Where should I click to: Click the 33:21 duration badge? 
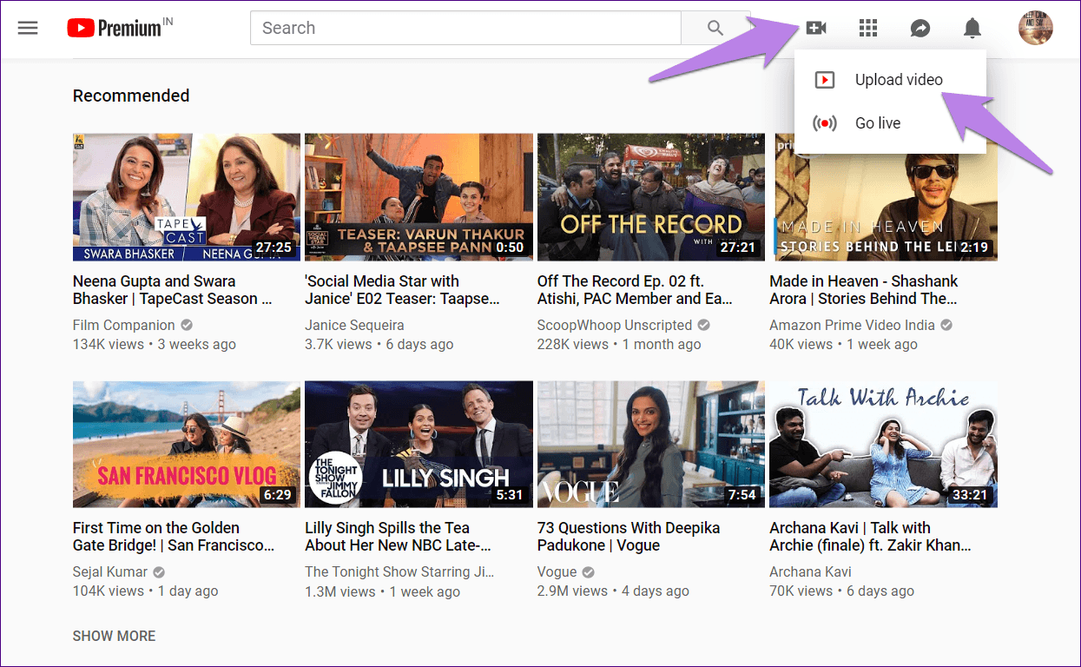click(970, 494)
